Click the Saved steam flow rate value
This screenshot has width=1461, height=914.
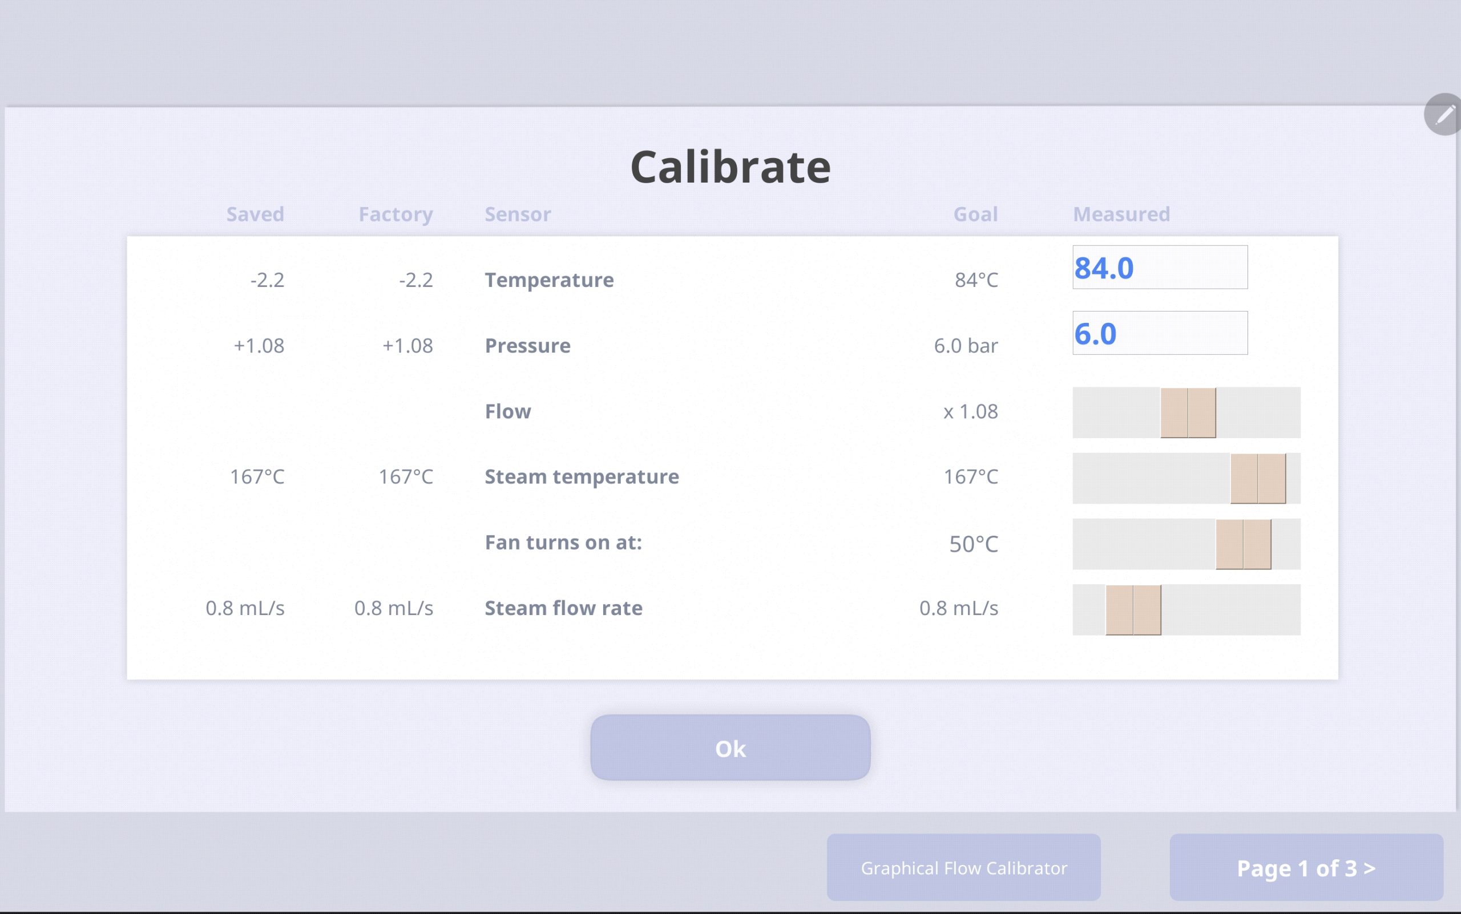245,608
